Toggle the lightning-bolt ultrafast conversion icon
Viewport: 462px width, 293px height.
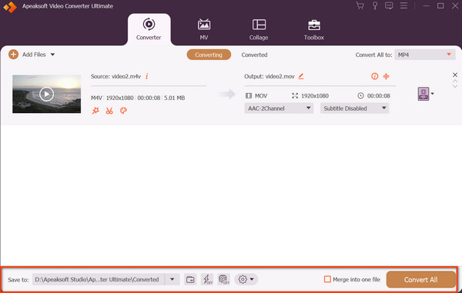point(207,279)
